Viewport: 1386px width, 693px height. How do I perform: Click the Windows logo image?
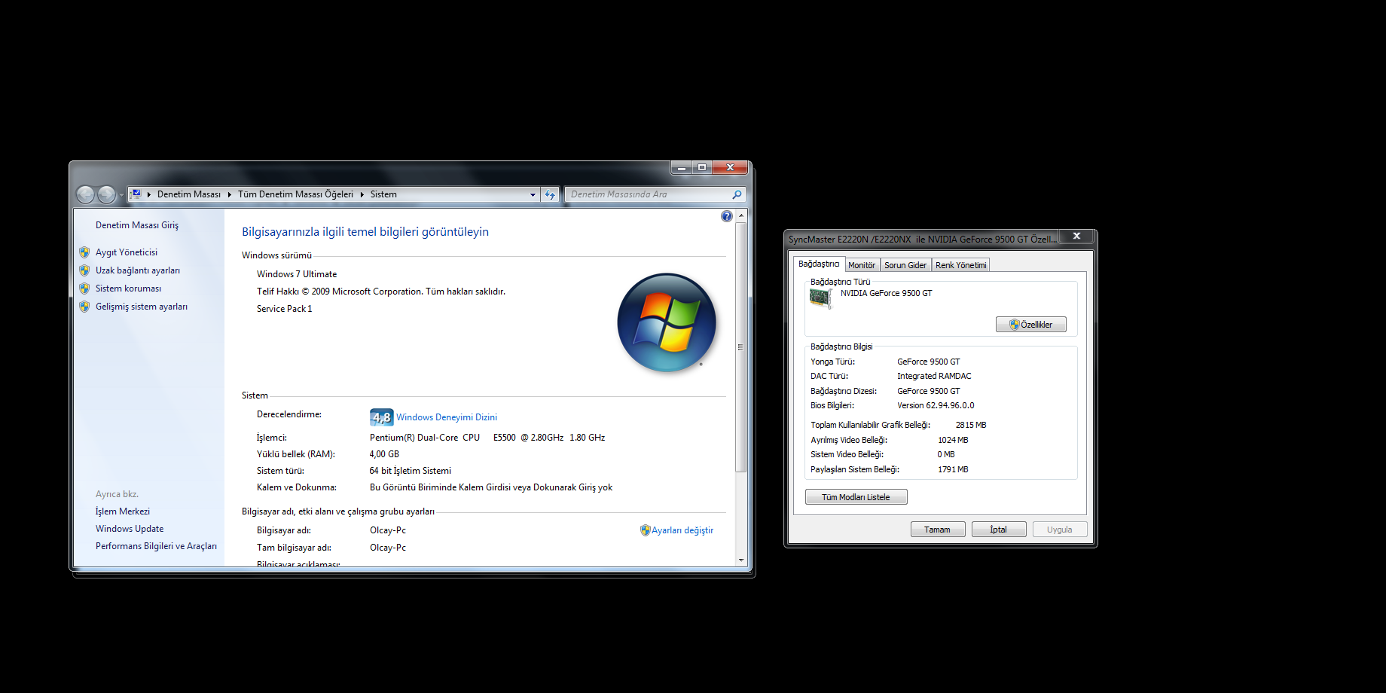[x=667, y=322]
